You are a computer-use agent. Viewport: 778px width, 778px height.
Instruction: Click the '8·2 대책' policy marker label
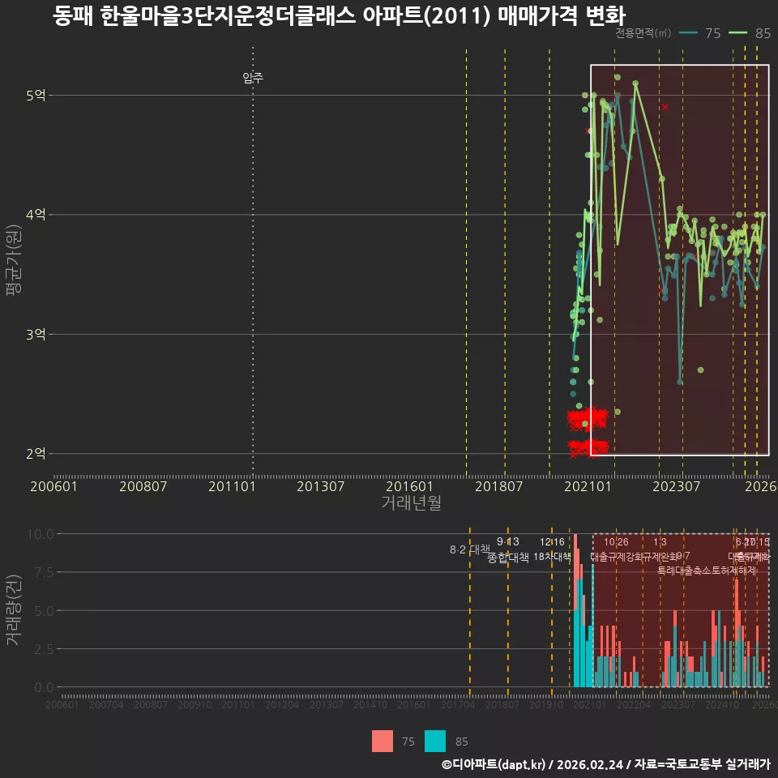pos(470,549)
